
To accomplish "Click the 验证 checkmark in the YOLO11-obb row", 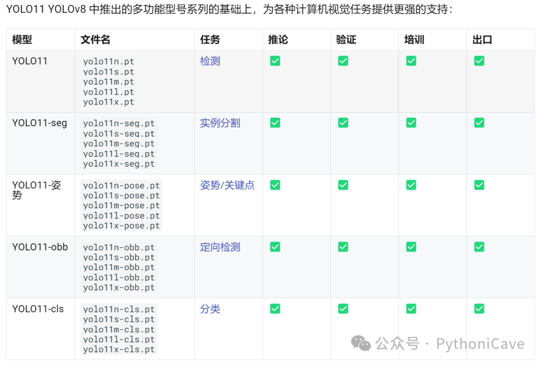I will 343,247.
